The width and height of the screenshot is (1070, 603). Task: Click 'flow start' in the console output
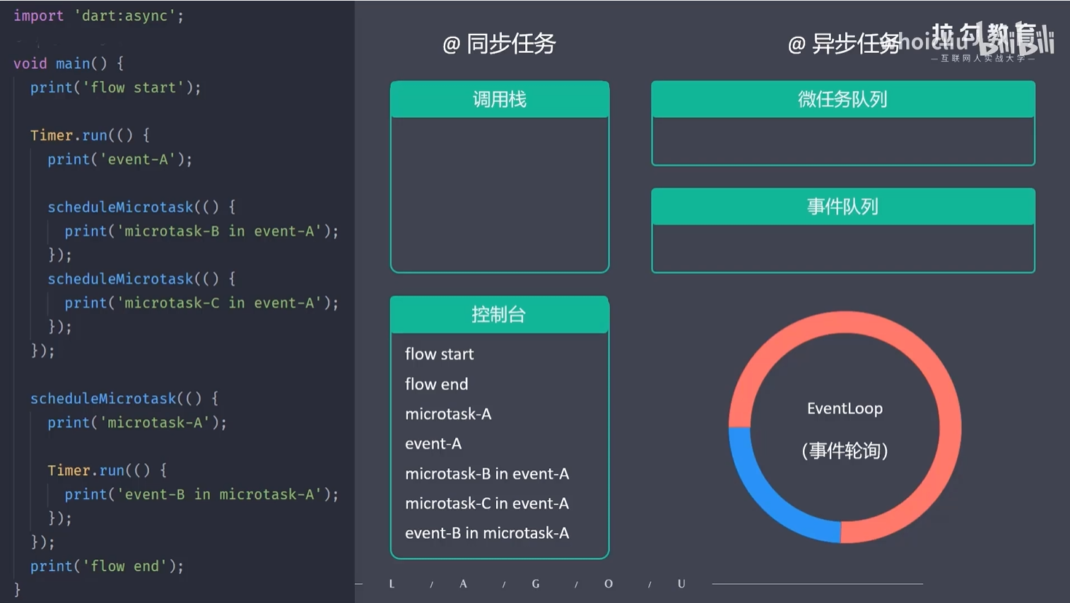(x=439, y=354)
